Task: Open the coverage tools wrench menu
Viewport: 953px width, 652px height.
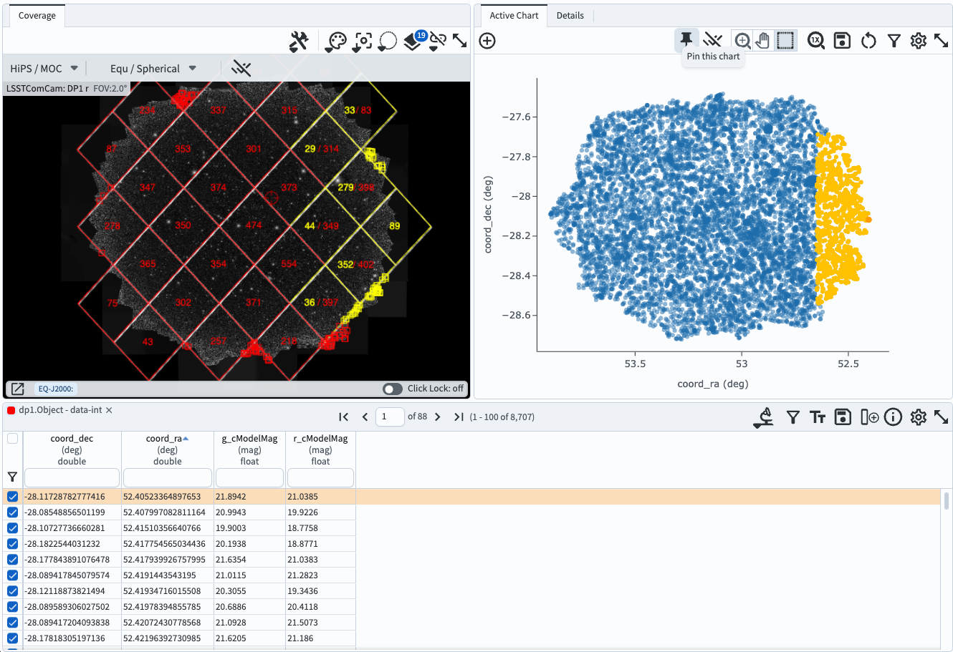Action: coord(299,42)
